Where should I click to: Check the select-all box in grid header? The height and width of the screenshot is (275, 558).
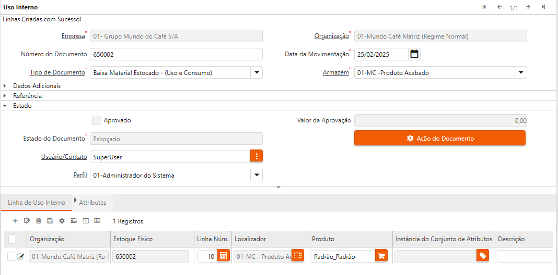pos(12,239)
